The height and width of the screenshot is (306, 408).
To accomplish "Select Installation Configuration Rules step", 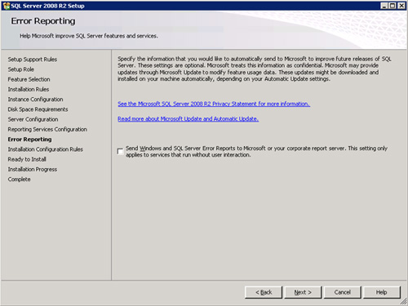I will pos(45,149).
